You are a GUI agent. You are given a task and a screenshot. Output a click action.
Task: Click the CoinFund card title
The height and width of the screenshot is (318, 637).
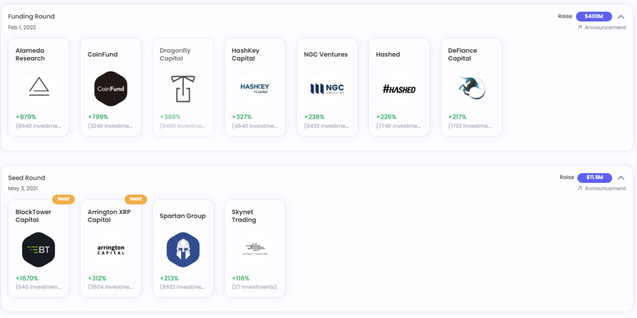pyautogui.click(x=103, y=55)
